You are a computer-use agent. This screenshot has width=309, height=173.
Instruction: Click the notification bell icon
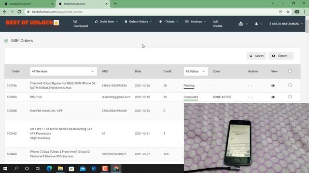pos(256,24)
